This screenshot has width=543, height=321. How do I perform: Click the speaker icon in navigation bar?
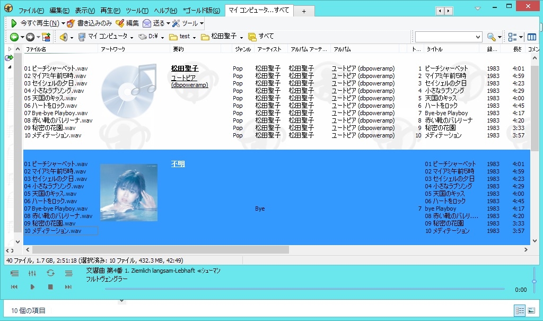[x=64, y=37]
